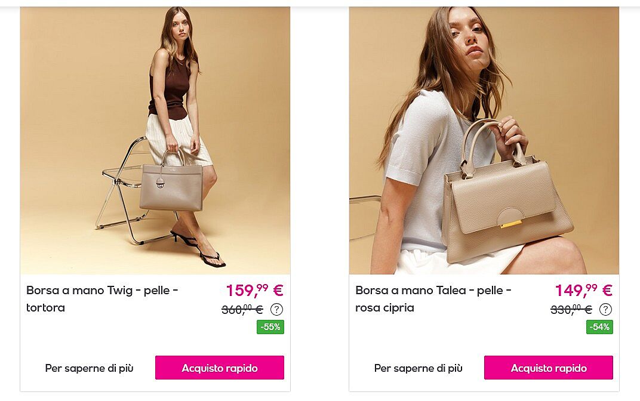The image size is (640, 401).
Task: Click the info question icon beside 330,00 €
Action: pos(606,310)
